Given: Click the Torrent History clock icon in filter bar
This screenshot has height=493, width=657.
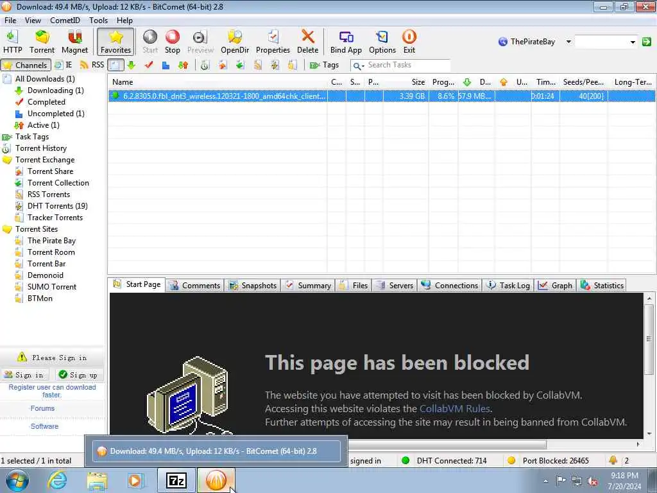Looking at the screenshot, I should [x=205, y=65].
